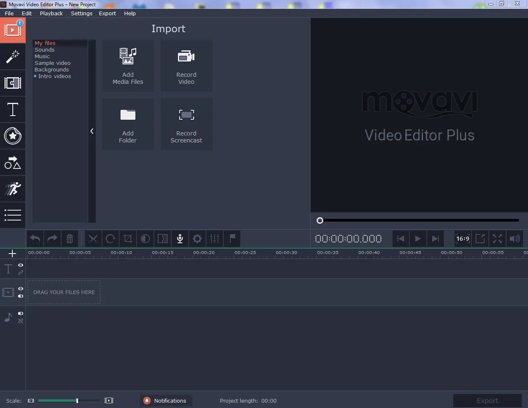
Task: Add a marker with flag icon
Action: pyautogui.click(x=232, y=239)
